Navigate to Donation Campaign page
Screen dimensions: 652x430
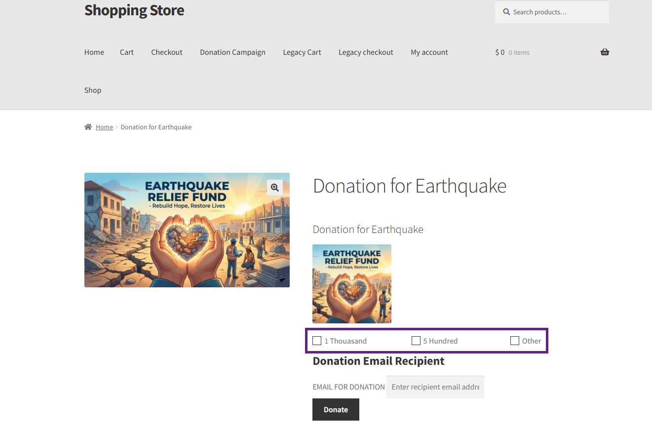232,52
